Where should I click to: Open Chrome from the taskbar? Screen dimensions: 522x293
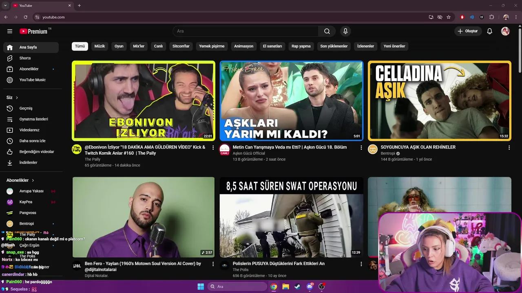(274, 286)
